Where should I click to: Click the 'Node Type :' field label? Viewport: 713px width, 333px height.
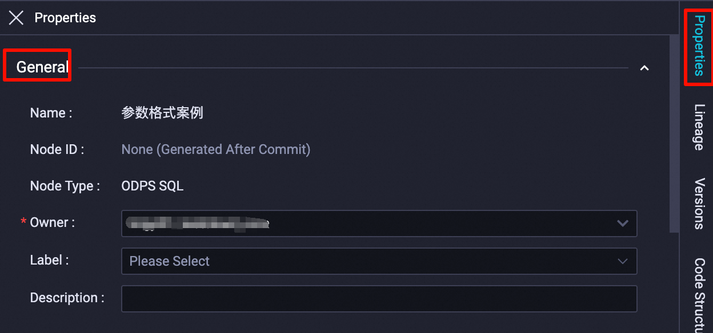click(65, 186)
